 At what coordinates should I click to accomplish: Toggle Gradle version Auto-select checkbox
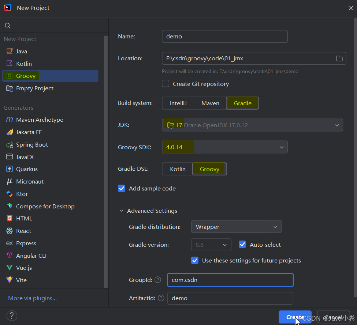[242, 244]
